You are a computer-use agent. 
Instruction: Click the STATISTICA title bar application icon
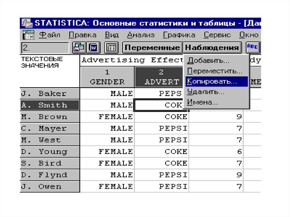27,23
